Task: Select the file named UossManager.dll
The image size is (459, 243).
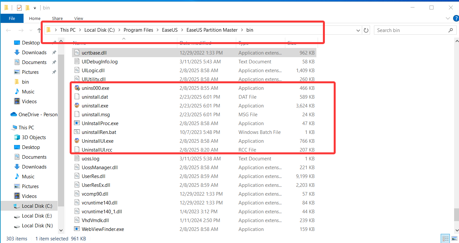Action: coord(99,168)
